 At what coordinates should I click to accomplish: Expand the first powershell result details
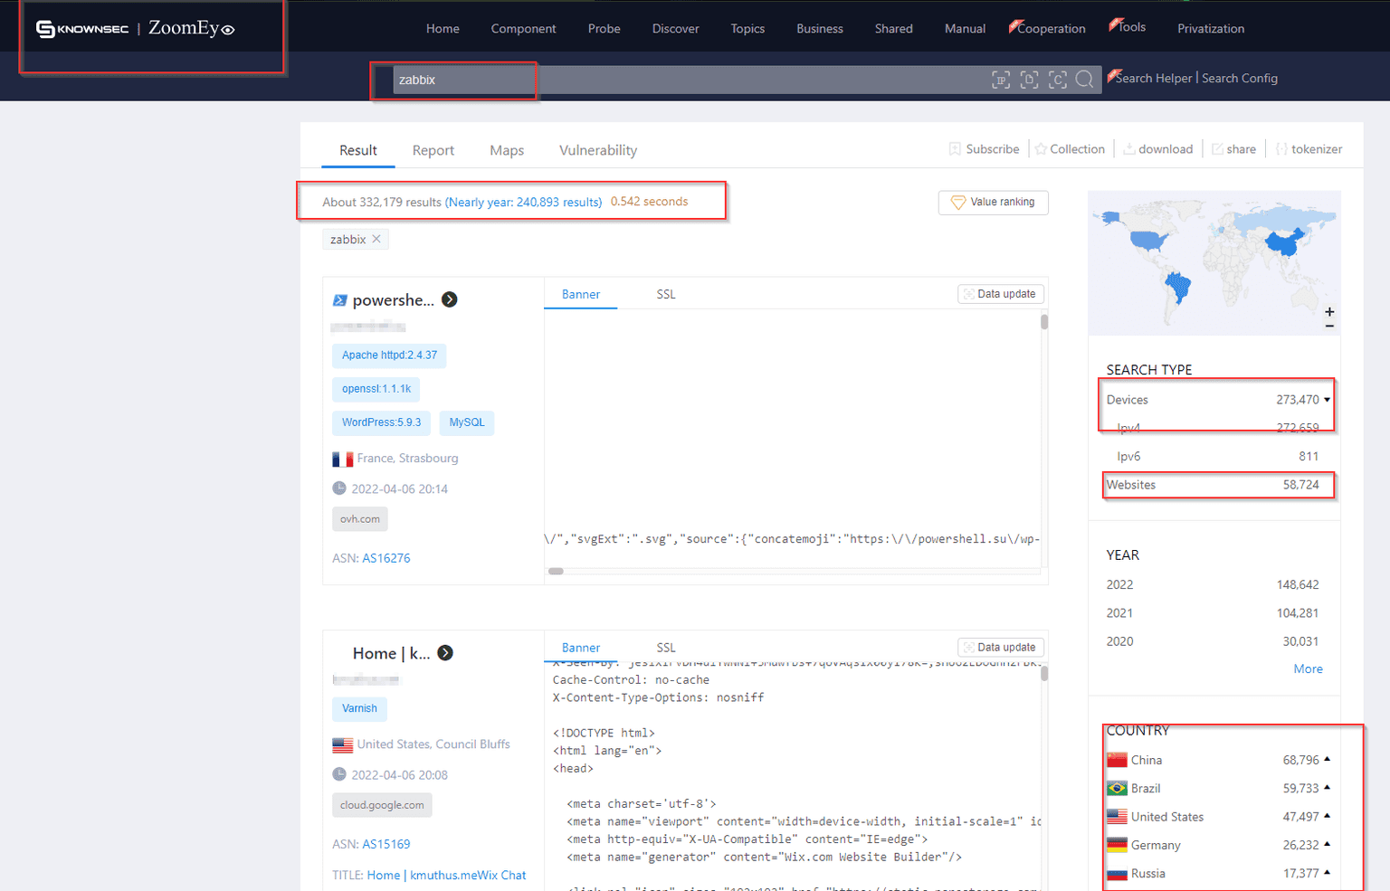pyautogui.click(x=450, y=299)
